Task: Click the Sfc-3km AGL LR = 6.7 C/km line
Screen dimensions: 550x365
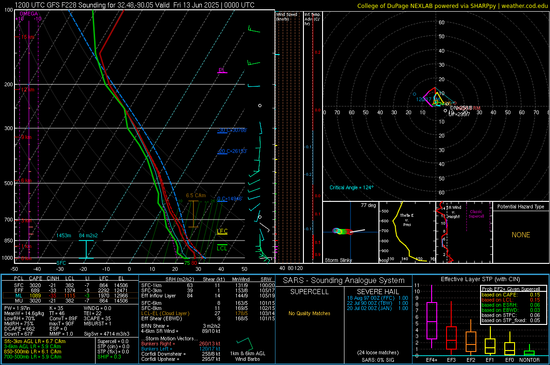Action: [x=35, y=341]
